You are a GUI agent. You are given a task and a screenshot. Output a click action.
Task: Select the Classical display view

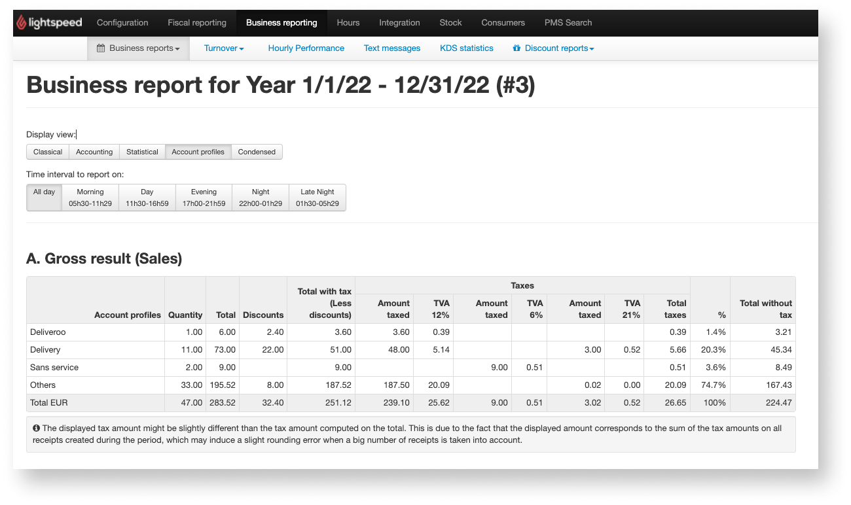pos(48,152)
